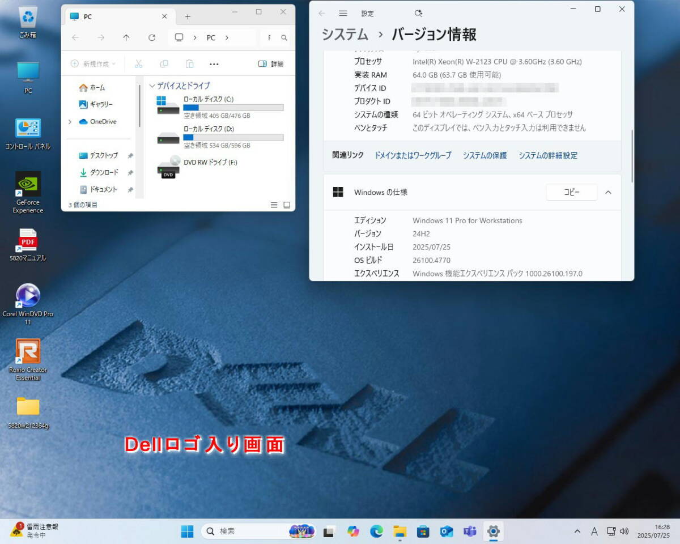Click the Settings window vertical scrollbar

point(632,156)
